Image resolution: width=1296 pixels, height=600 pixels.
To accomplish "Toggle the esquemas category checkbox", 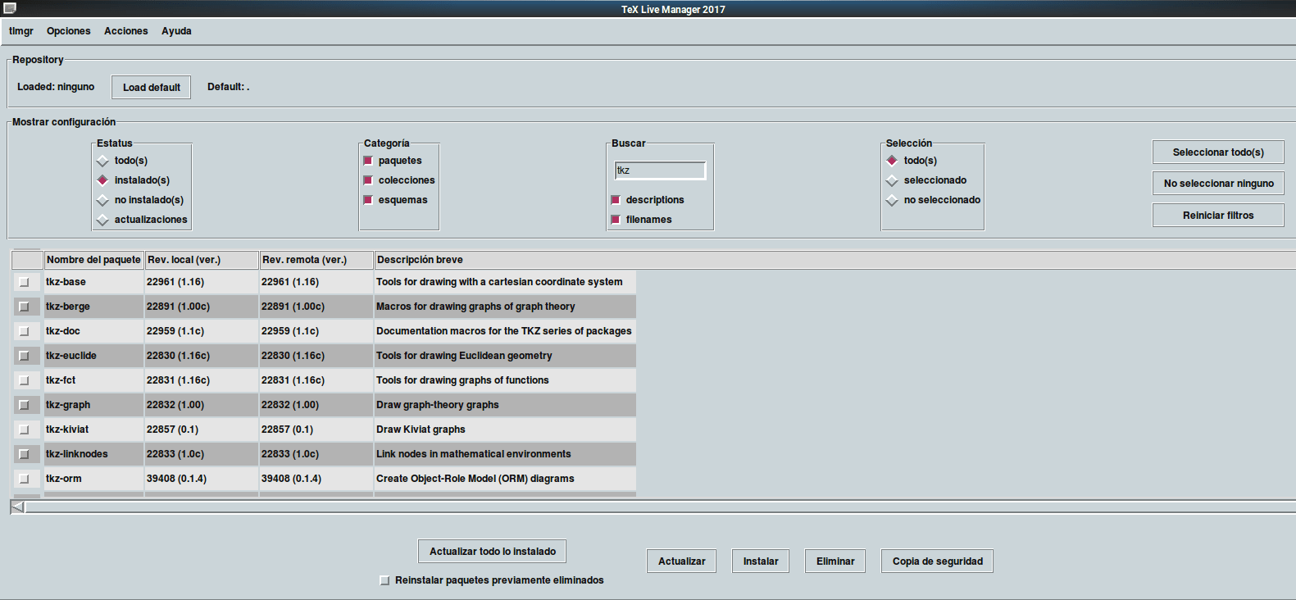I will click(x=368, y=200).
